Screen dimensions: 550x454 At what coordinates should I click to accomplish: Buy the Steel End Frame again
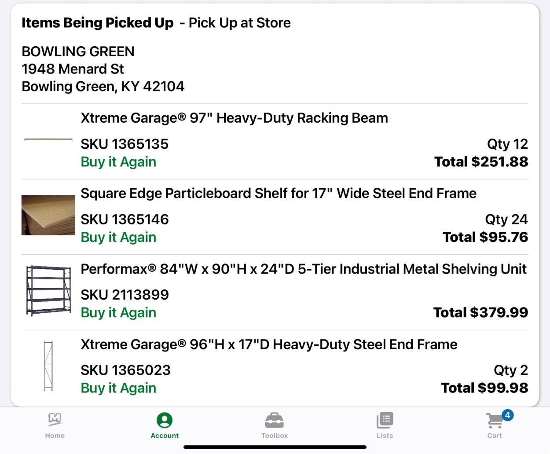point(118,388)
